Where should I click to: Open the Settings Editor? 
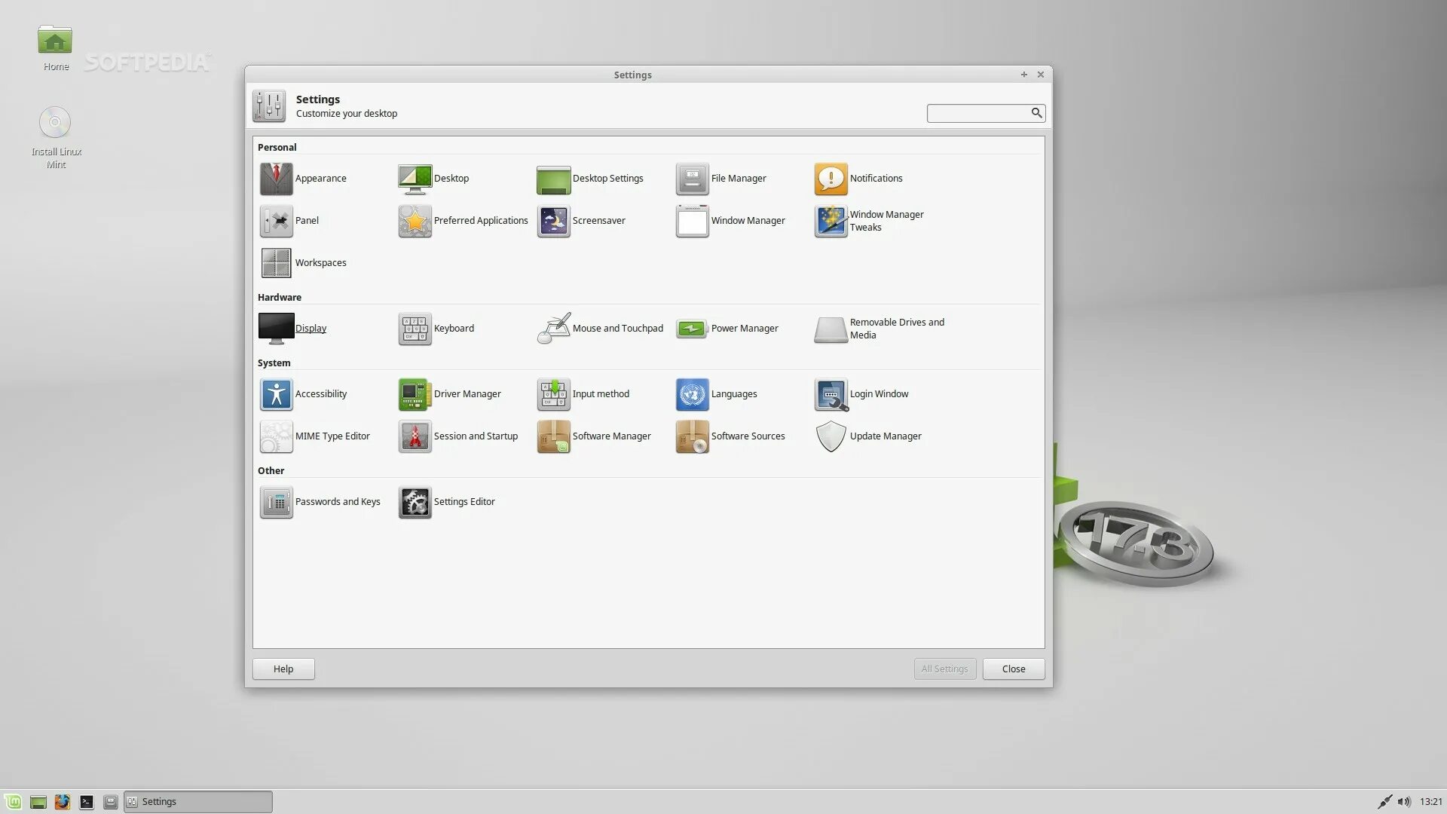click(415, 502)
